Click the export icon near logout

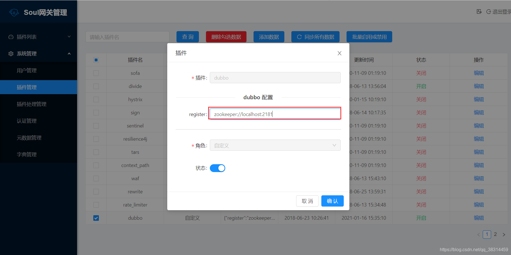coord(479,11)
